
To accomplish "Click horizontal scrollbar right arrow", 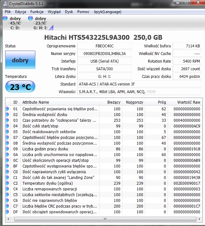I will point(199,219).
